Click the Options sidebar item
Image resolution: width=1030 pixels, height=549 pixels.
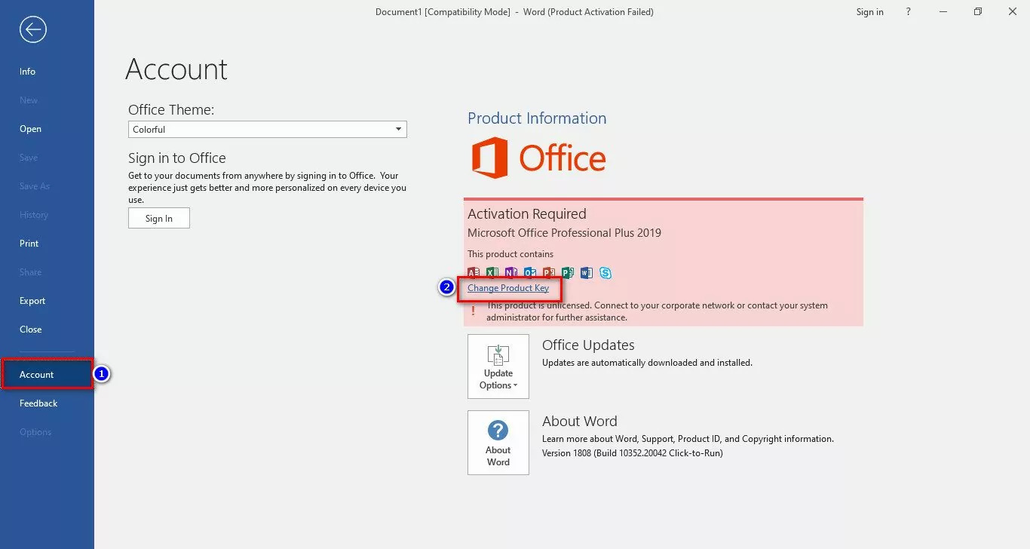(x=47, y=432)
